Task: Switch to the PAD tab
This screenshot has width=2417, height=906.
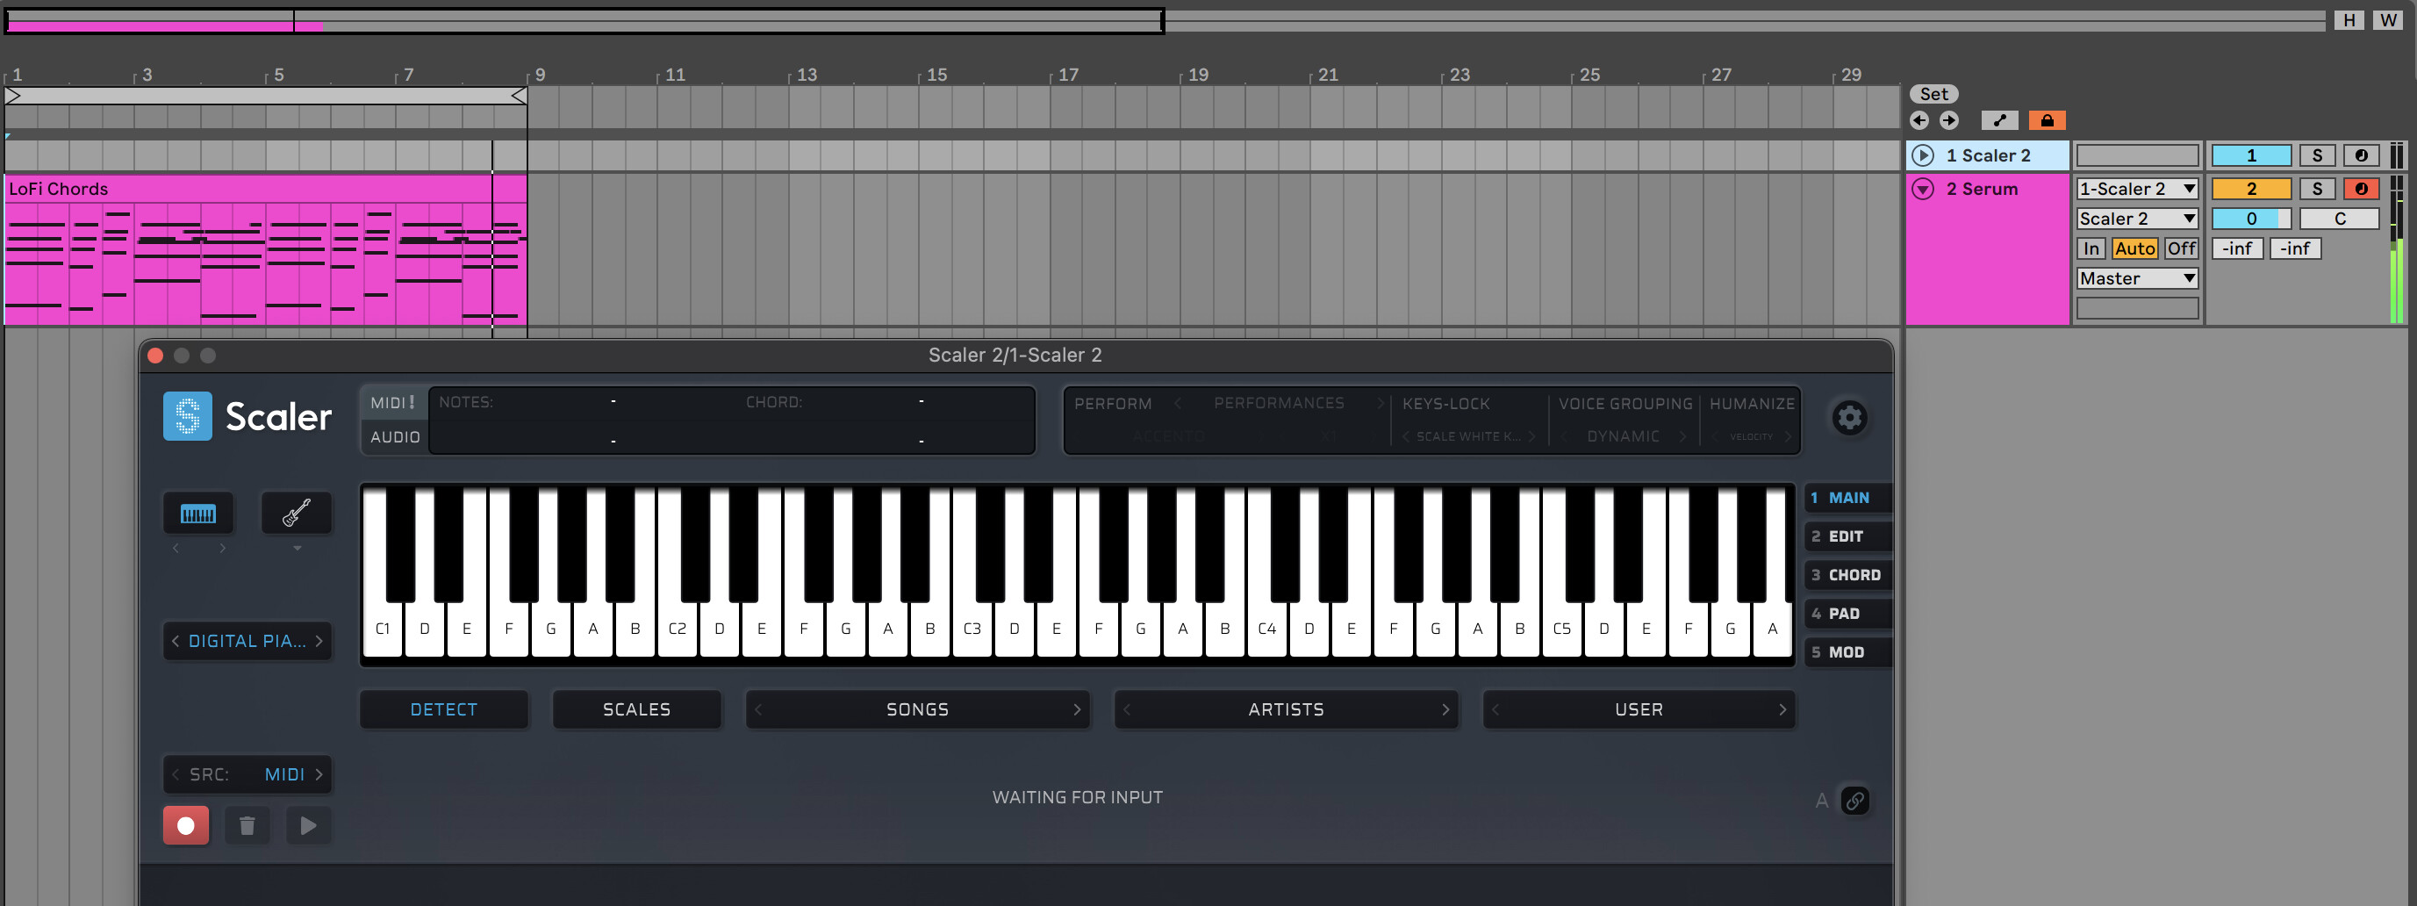Action: point(1847,614)
